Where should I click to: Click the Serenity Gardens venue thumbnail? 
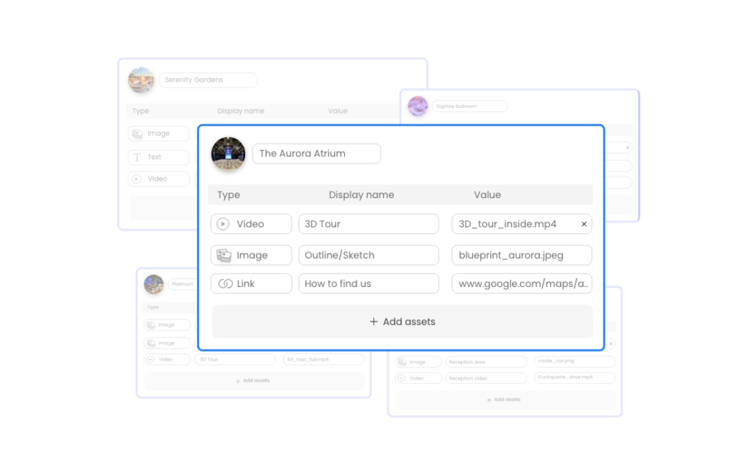click(x=141, y=80)
